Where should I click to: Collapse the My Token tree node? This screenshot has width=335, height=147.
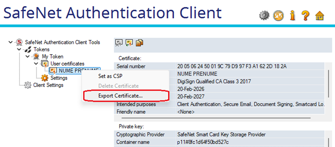(x=28, y=56)
